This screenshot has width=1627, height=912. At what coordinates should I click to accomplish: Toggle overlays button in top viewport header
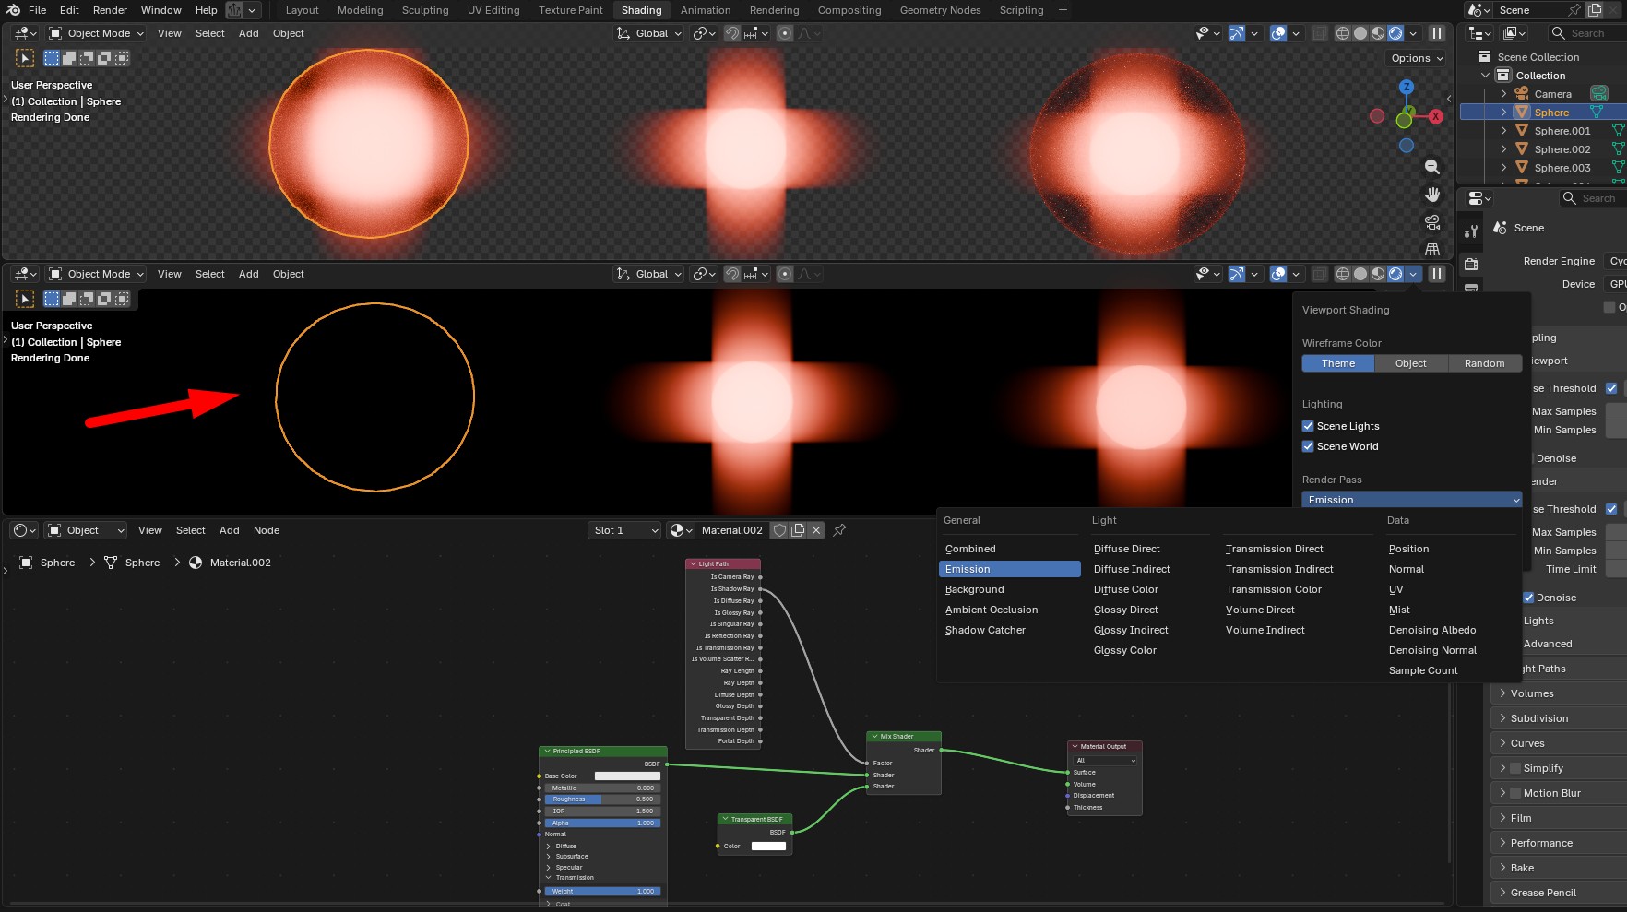pyautogui.click(x=1278, y=33)
